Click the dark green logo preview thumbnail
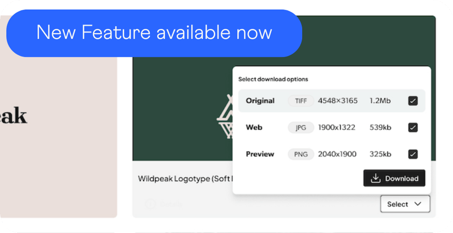The image size is (453, 233). point(183,114)
